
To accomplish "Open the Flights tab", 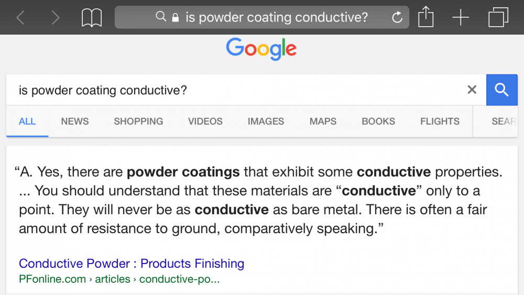I will (440, 121).
